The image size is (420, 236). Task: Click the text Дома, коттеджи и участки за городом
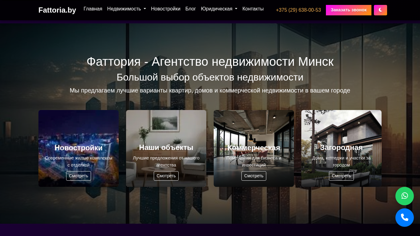click(341, 162)
